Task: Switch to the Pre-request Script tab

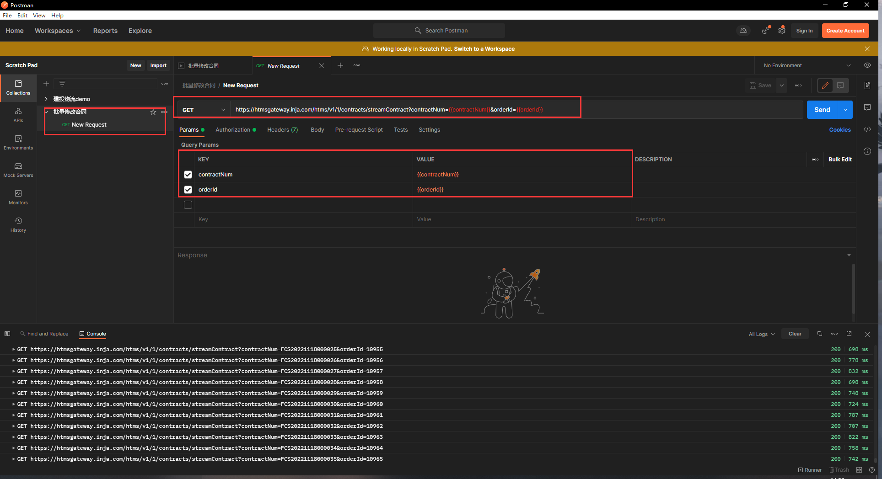Action: point(359,130)
